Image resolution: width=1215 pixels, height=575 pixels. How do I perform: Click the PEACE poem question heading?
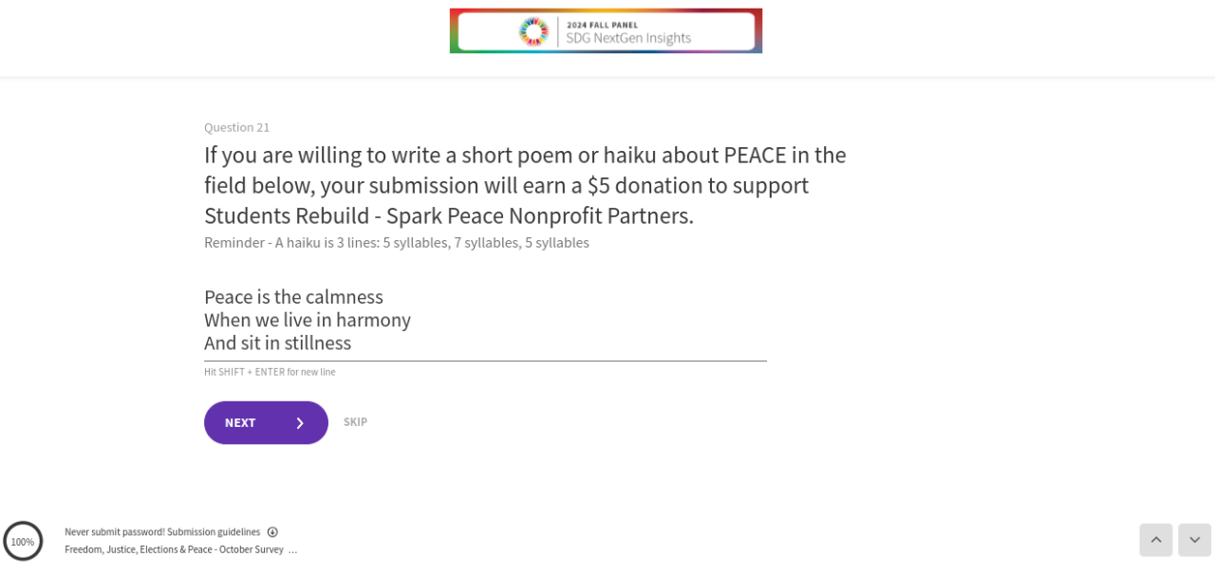tap(525, 185)
